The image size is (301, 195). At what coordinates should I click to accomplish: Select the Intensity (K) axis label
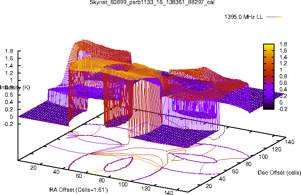pyautogui.click(x=15, y=88)
